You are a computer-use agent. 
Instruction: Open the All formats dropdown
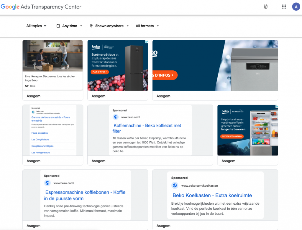(x=147, y=26)
